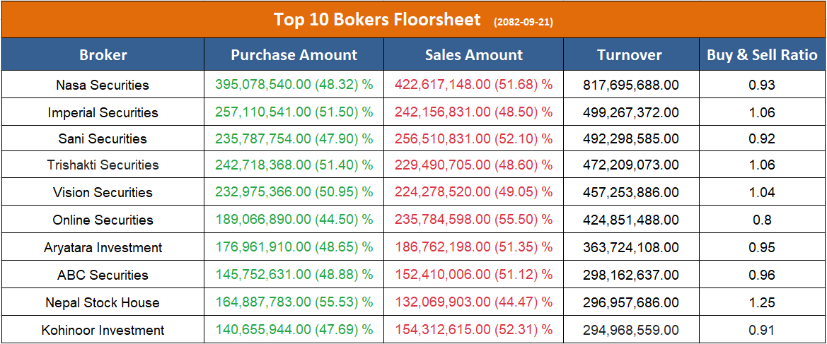Screen dimensions: 827x344
Task: Click the Nepal Stock House broker name
Action: [103, 302]
